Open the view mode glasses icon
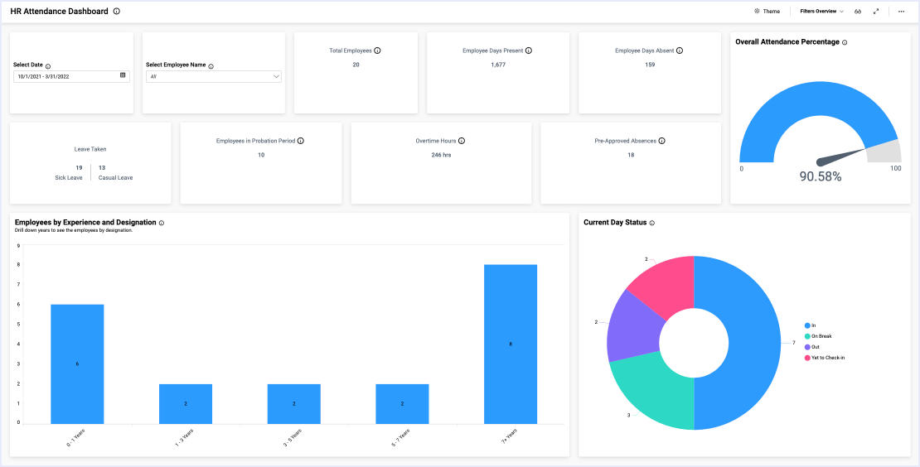 [858, 12]
